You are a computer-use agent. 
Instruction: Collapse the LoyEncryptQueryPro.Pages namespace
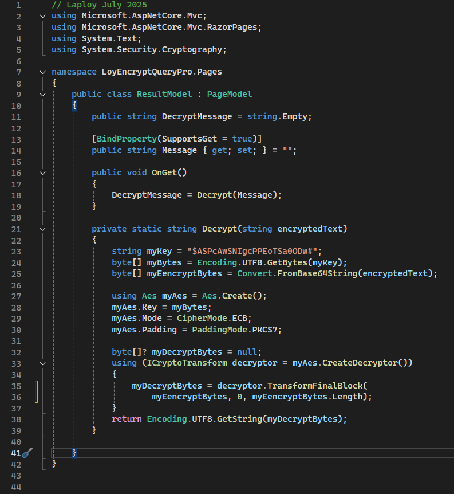point(43,72)
